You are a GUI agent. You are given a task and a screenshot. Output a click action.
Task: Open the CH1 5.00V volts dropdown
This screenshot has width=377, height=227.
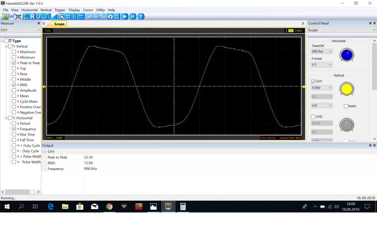[322, 88]
